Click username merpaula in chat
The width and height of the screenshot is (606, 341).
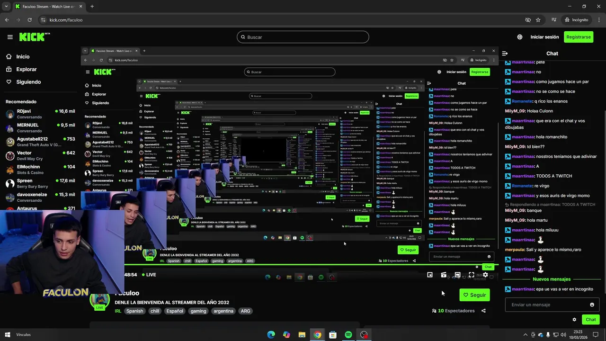(516, 250)
